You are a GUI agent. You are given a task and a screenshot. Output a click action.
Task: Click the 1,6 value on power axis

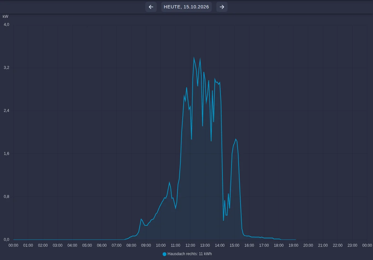6,154
